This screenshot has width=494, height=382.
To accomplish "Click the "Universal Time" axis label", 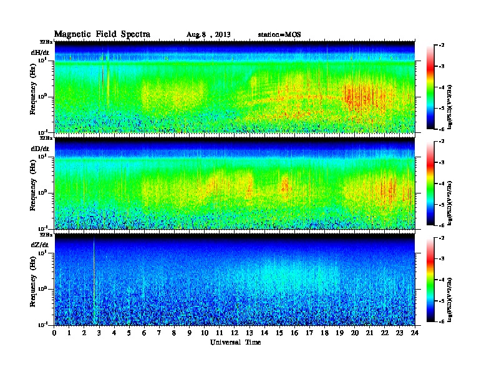I will [235, 342].
